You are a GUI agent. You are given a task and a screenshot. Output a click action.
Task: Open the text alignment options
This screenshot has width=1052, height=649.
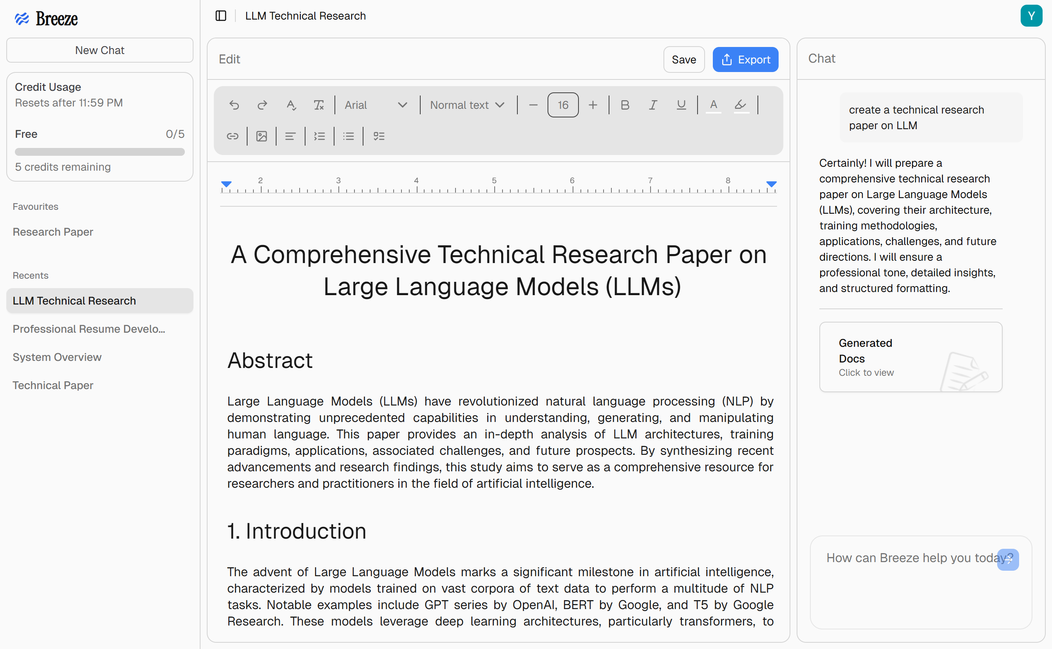290,137
